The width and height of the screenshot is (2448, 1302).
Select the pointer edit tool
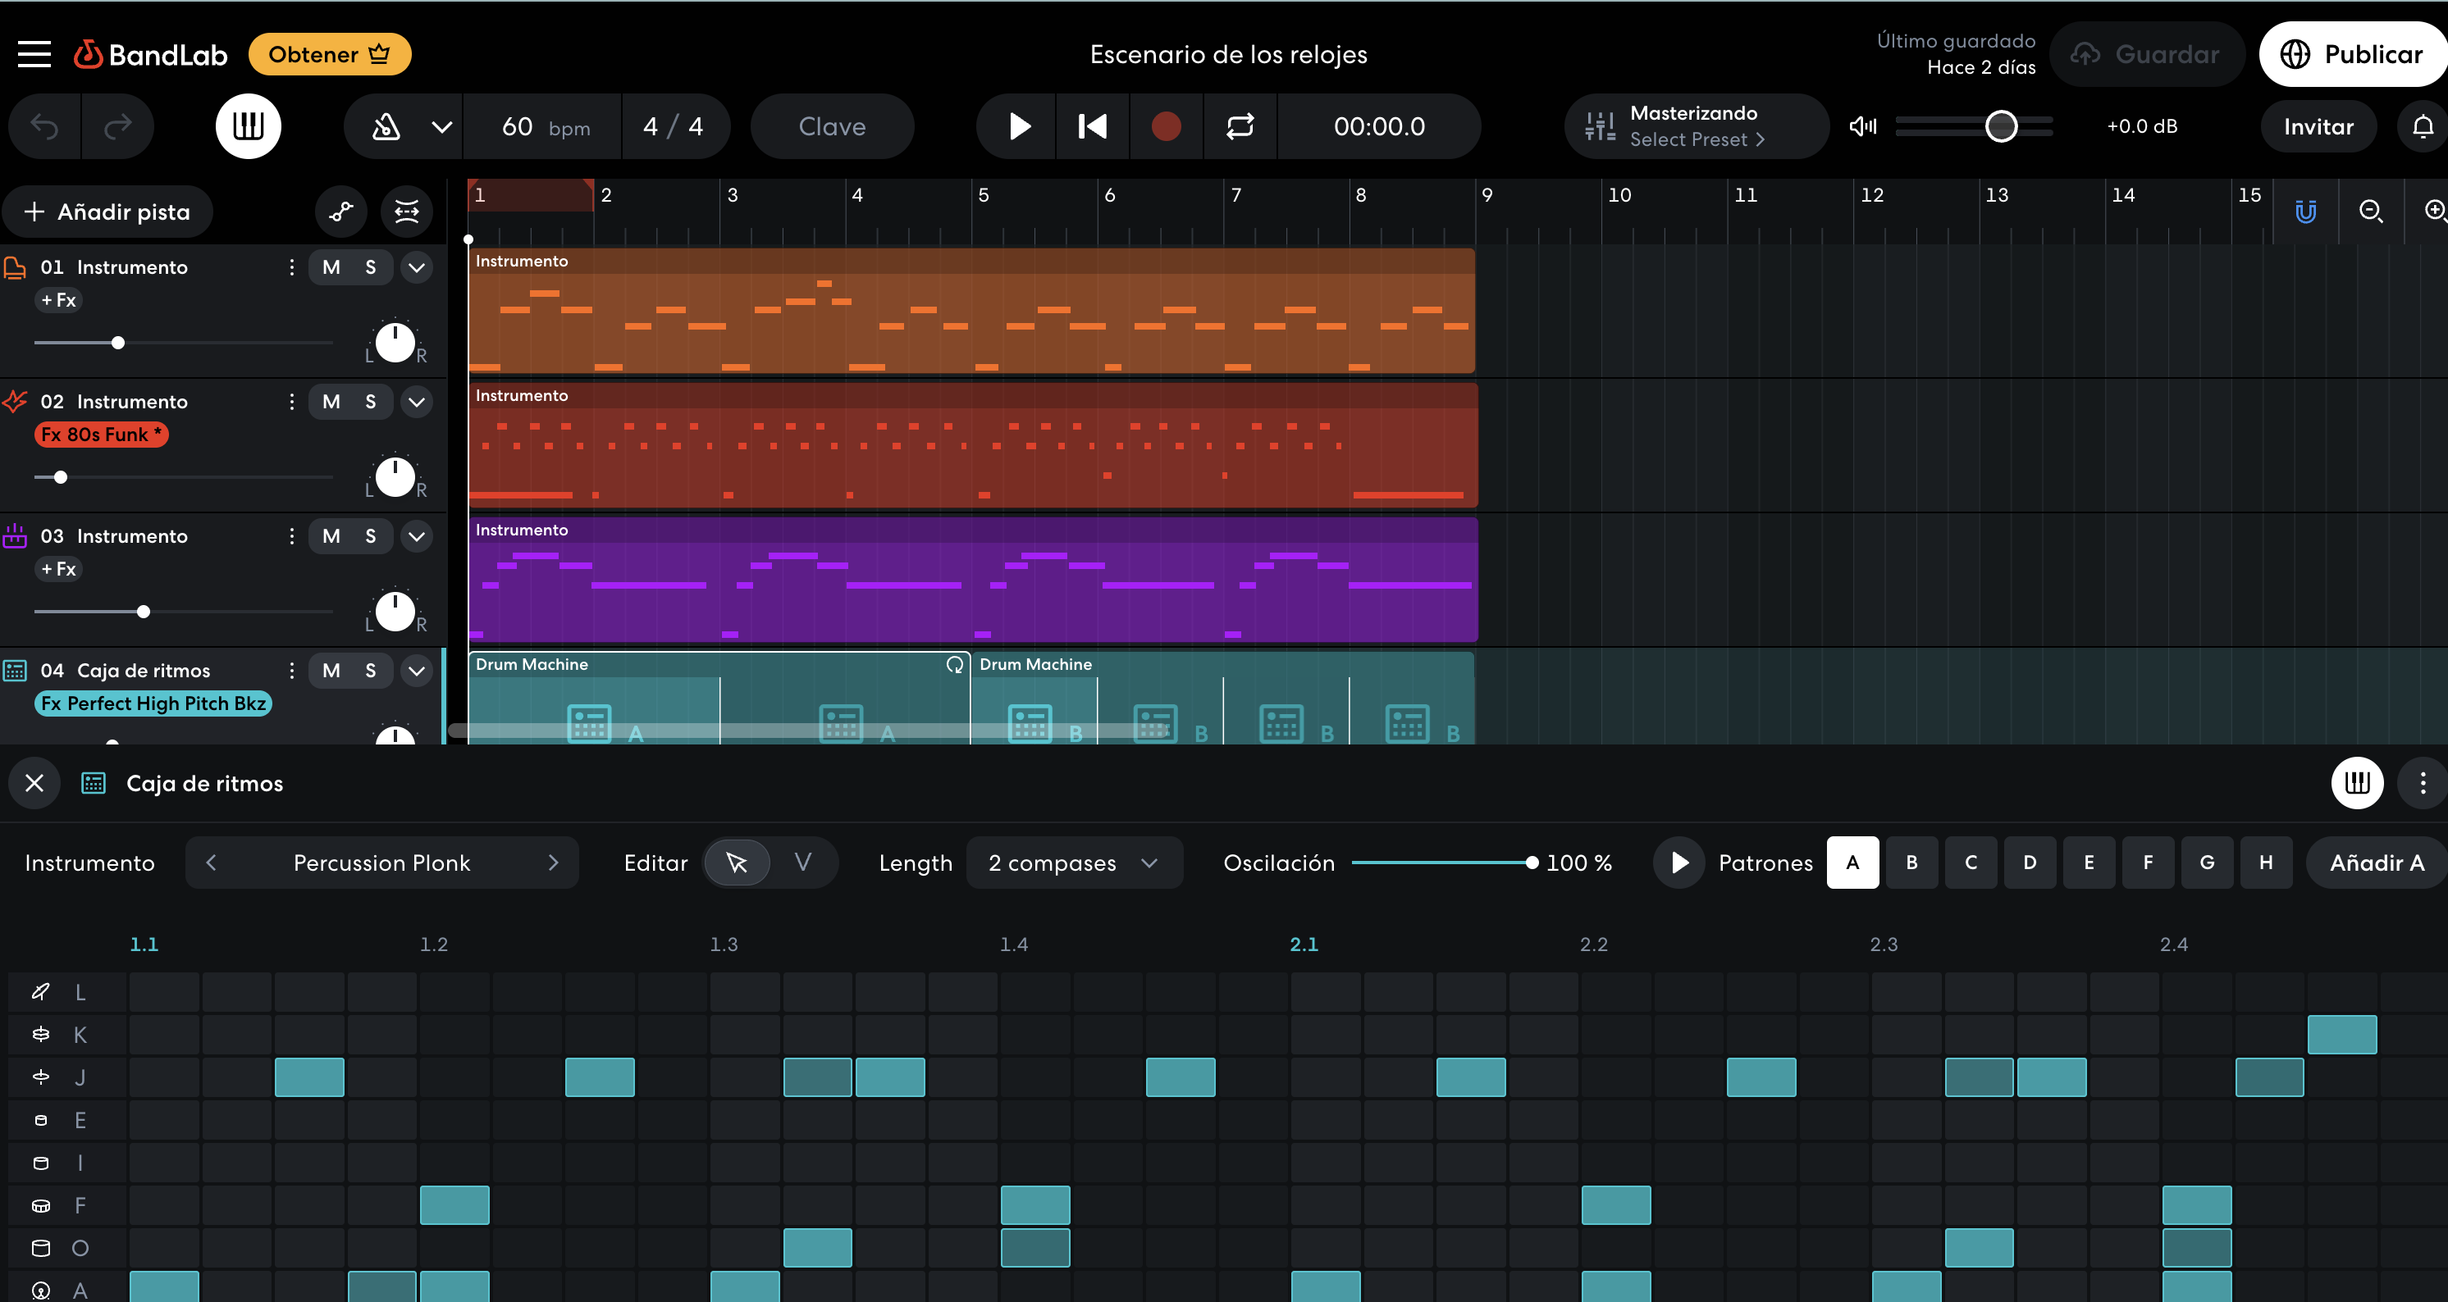[x=737, y=863]
